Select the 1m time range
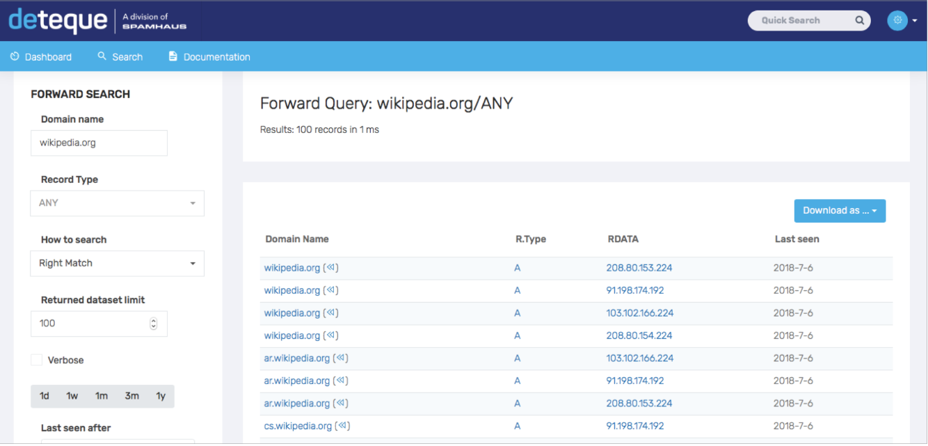The width and height of the screenshot is (928, 446). click(x=102, y=396)
